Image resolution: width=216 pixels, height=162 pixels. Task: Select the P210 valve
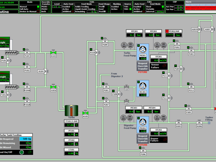click(x=97, y=53)
